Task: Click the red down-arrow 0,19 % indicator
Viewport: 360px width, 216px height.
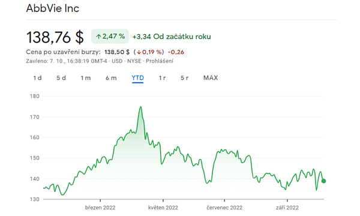Action: click(150, 52)
